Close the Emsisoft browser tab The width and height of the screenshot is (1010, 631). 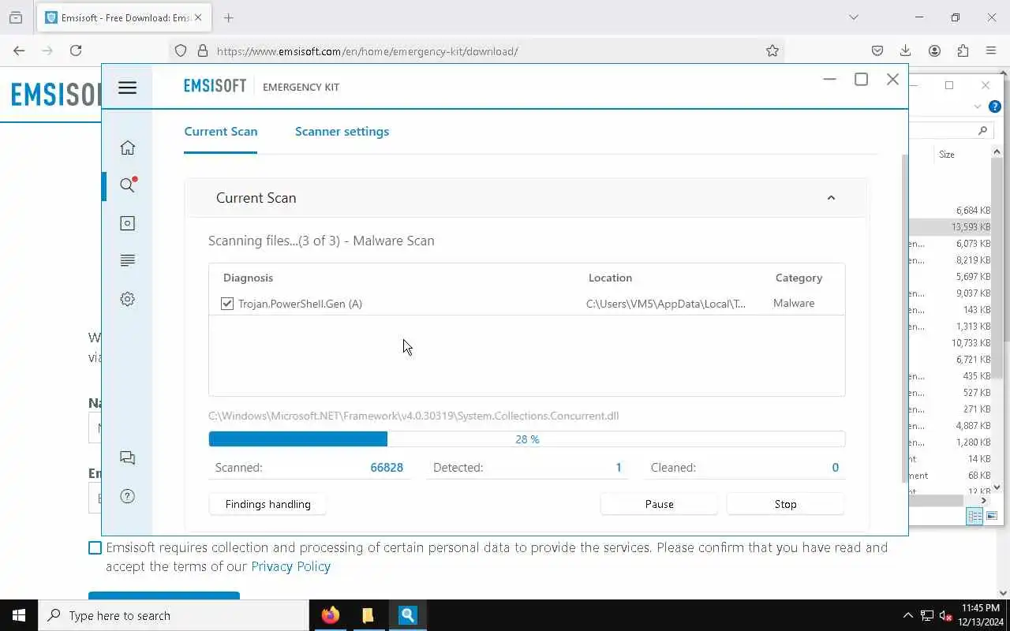click(197, 17)
